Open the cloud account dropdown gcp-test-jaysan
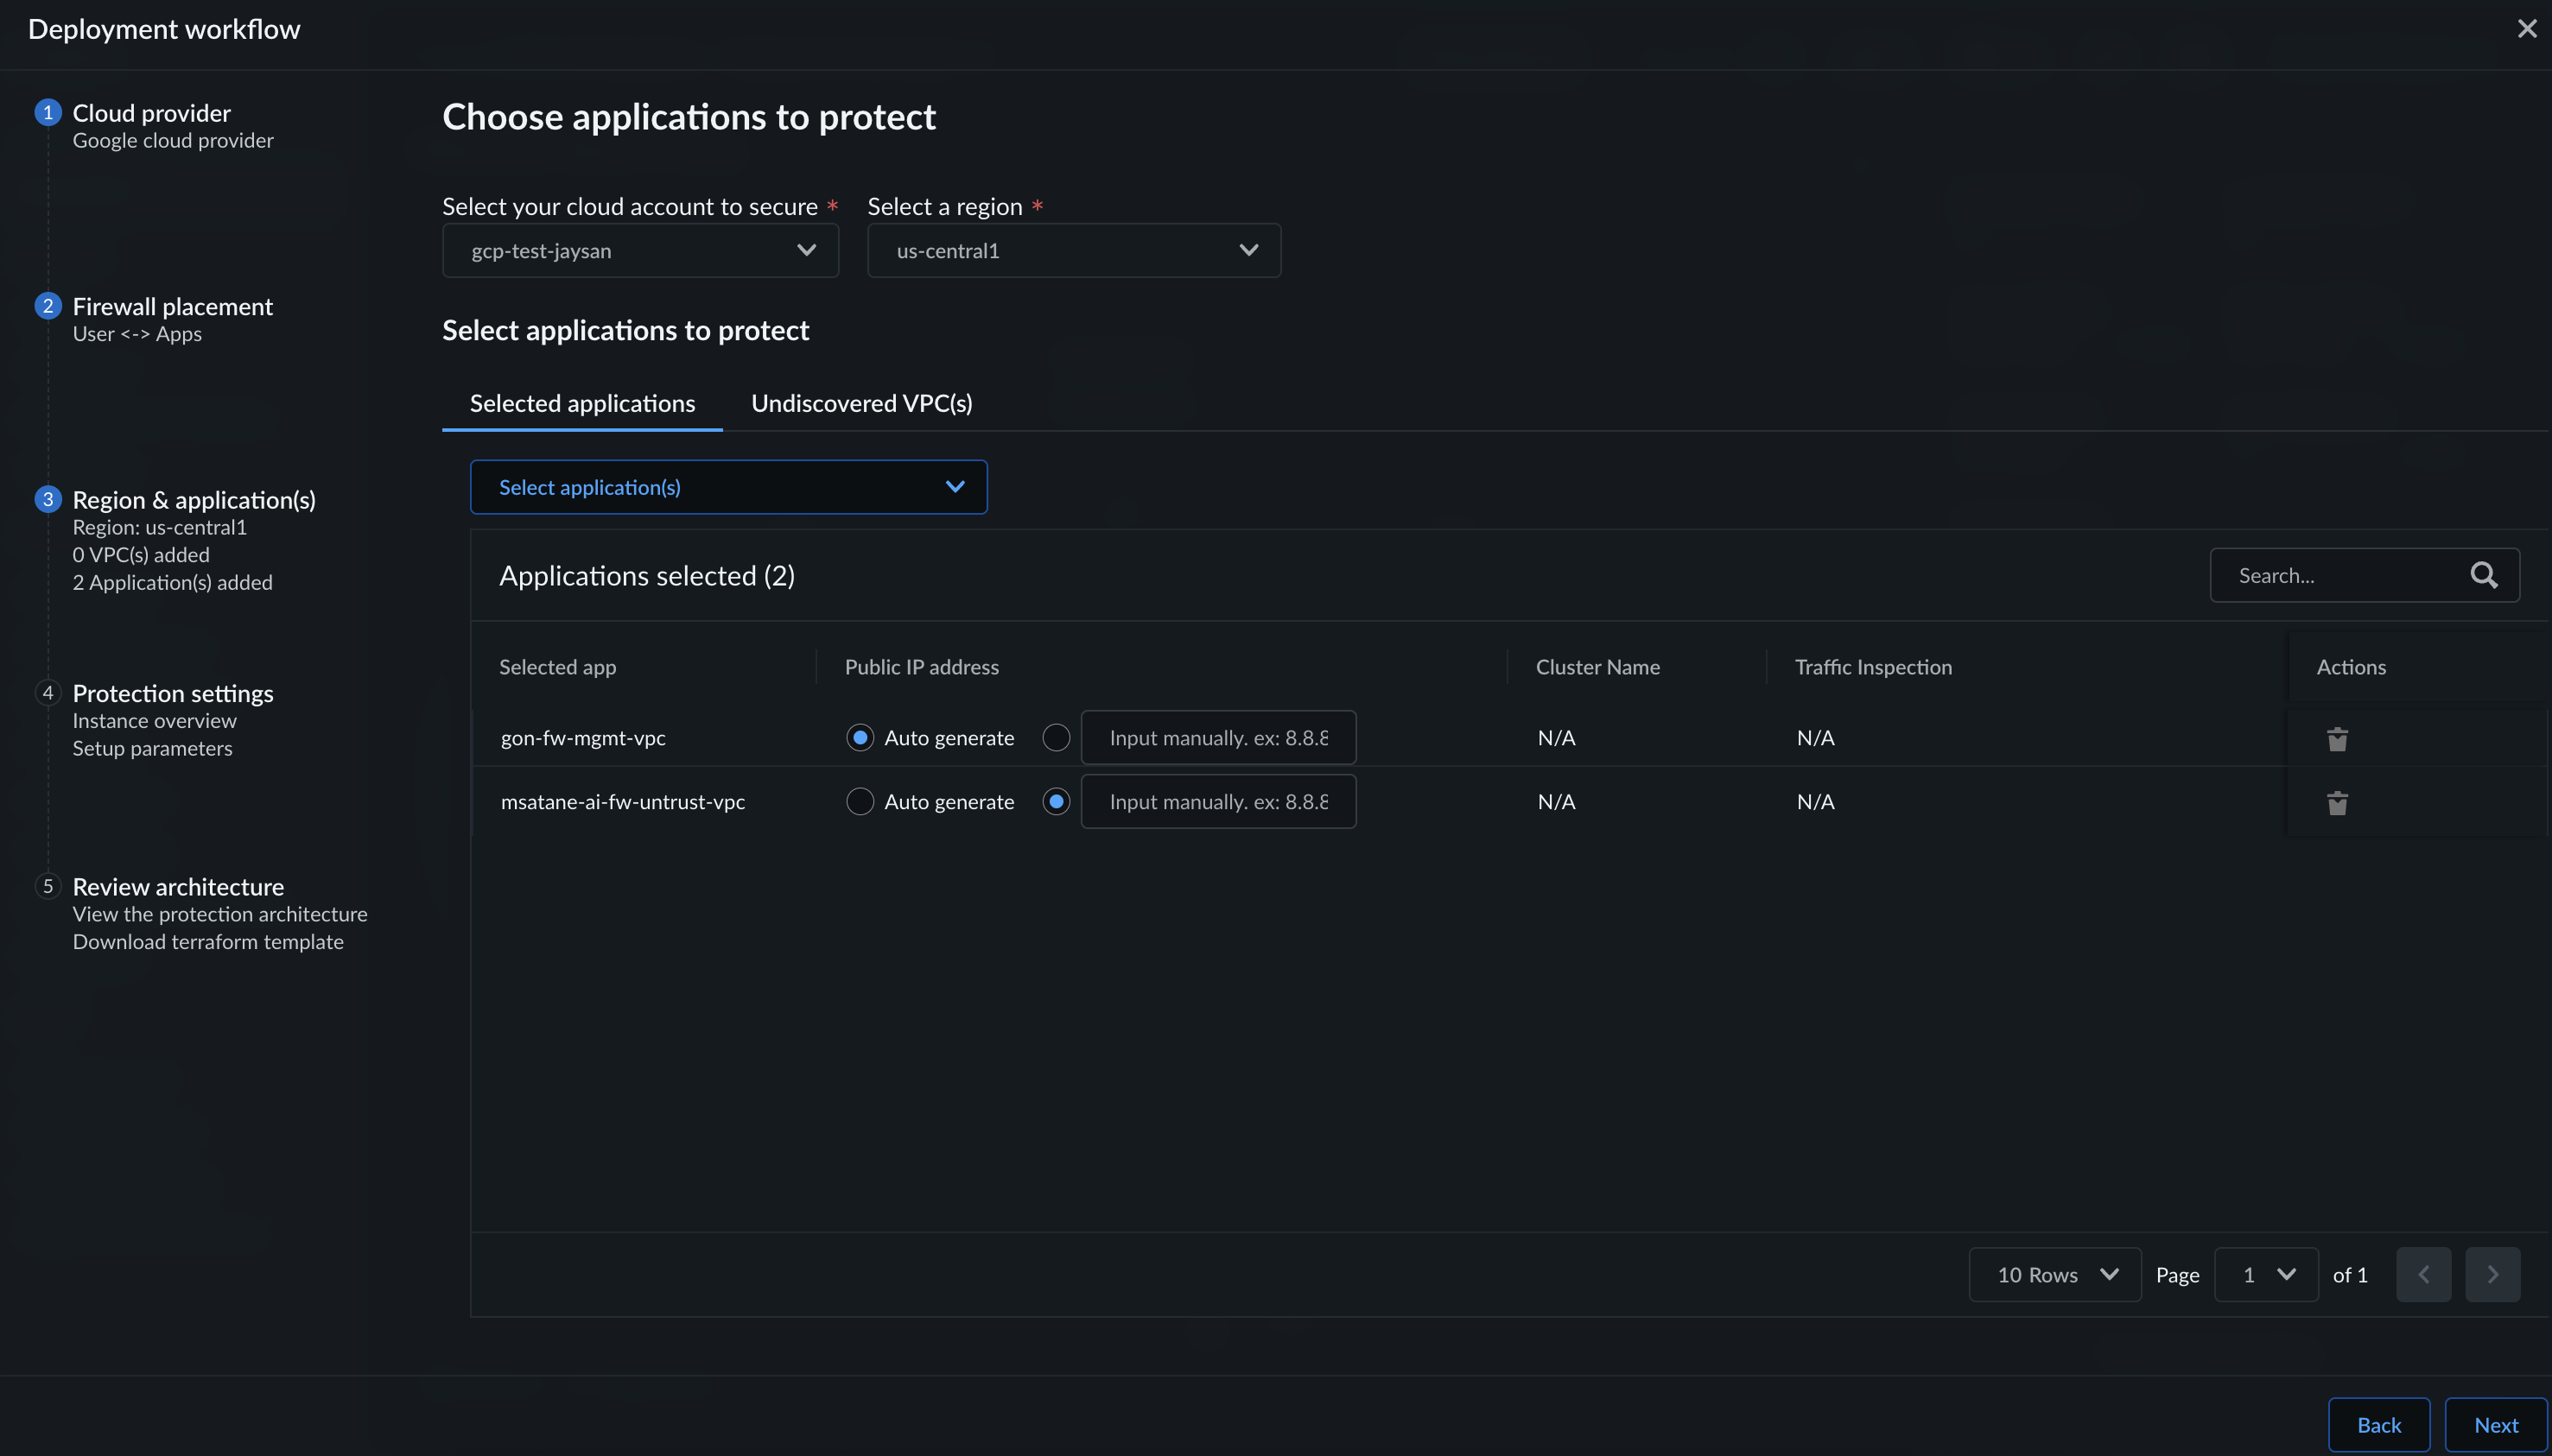The height and width of the screenshot is (1456, 2552). [x=640, y=250]
